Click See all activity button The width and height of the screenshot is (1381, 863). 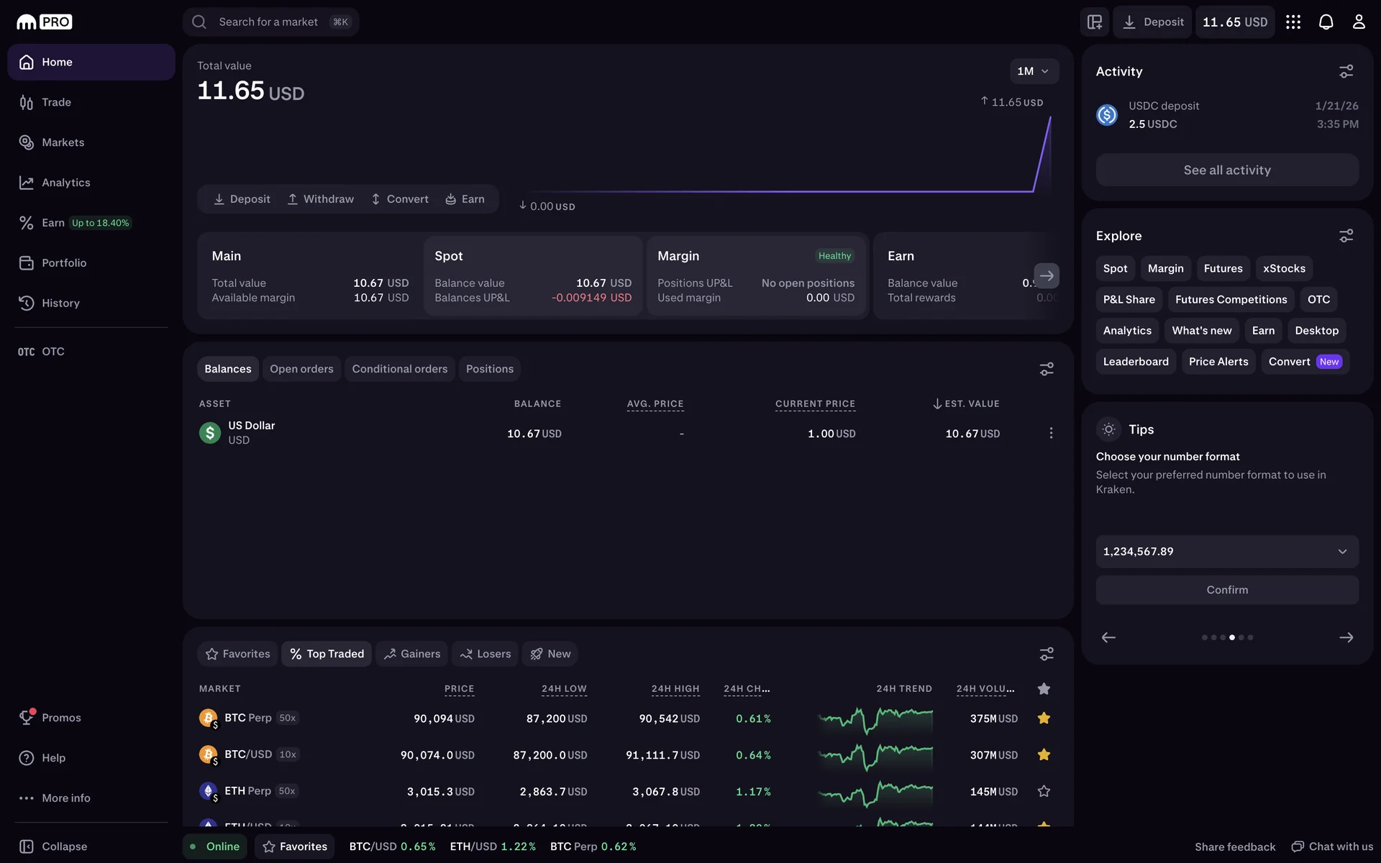coord(1226,170)
